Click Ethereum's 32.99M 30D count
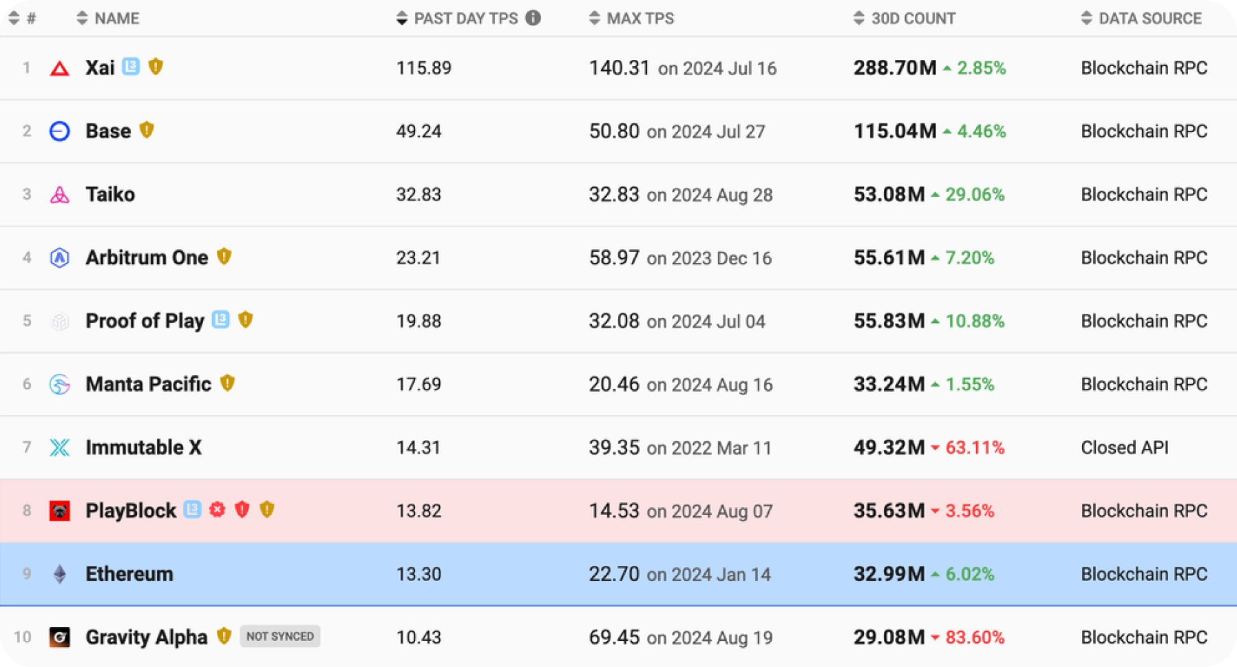The height and width of the screenshot is (667, 1237). click(x=889, y=574)
